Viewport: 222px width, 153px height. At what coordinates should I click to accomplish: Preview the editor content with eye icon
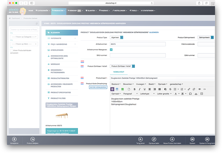[x=200, y=89]
